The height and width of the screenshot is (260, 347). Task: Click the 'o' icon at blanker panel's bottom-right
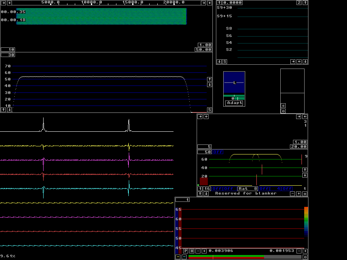pos(305,194)
